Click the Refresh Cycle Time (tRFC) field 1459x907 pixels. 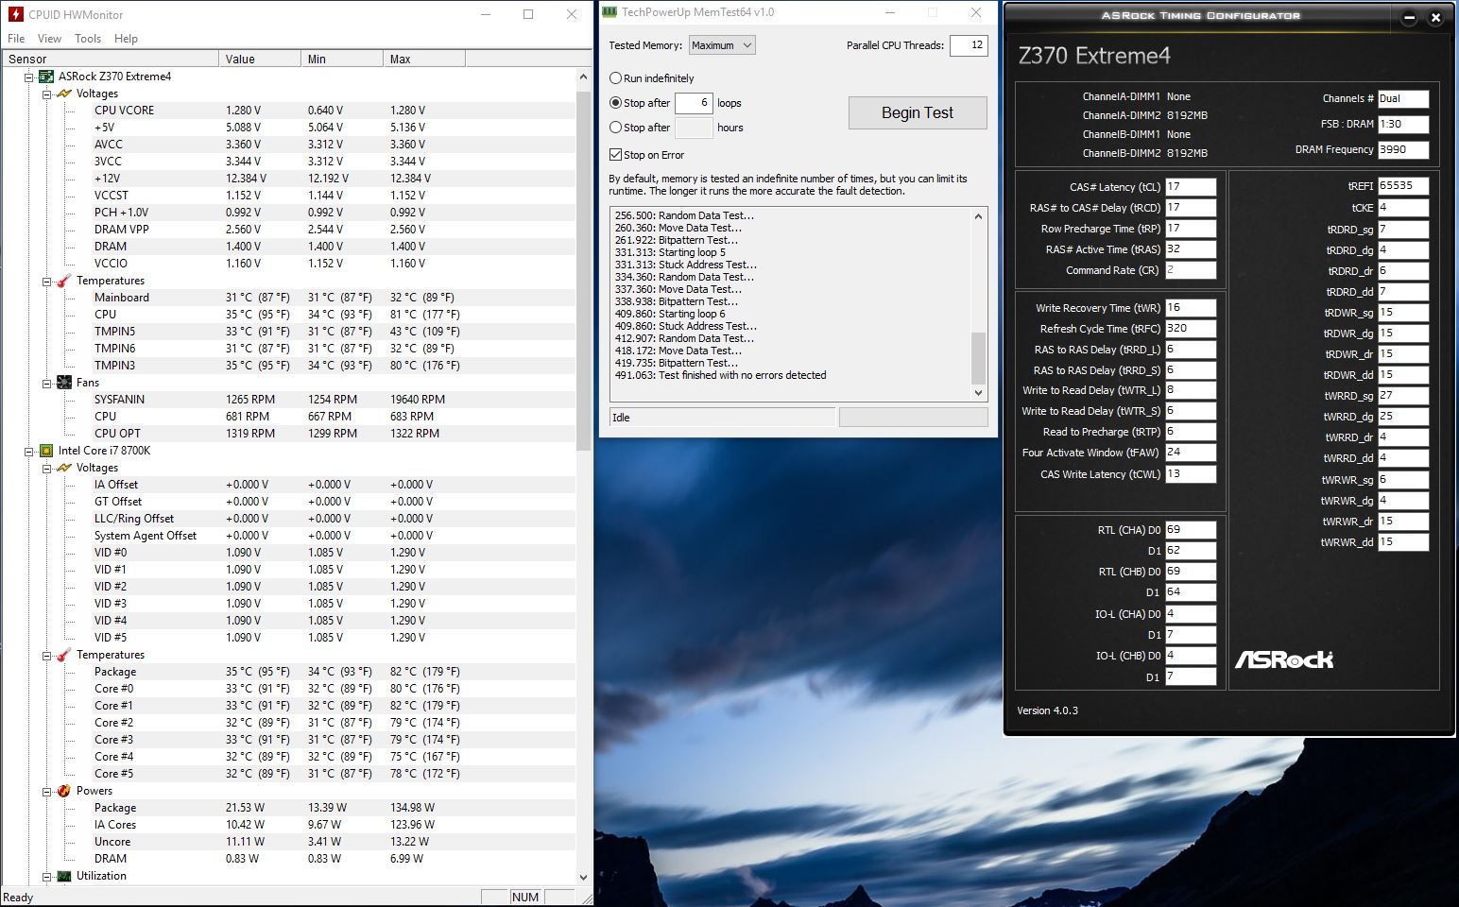pyautogui.click(x=1191, y=329)
